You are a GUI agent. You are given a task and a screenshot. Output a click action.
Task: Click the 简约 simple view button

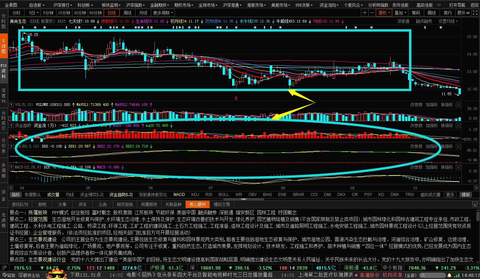[448, 13]
